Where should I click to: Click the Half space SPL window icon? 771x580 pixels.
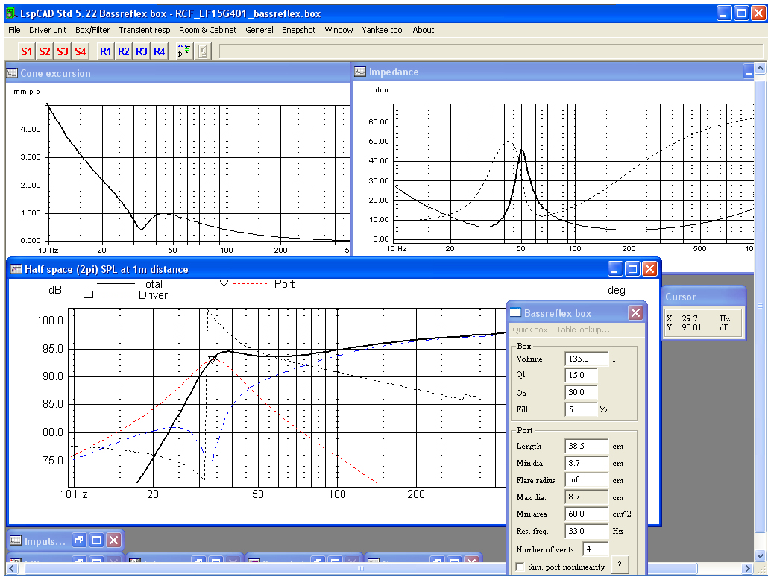(x=16, y=269)
